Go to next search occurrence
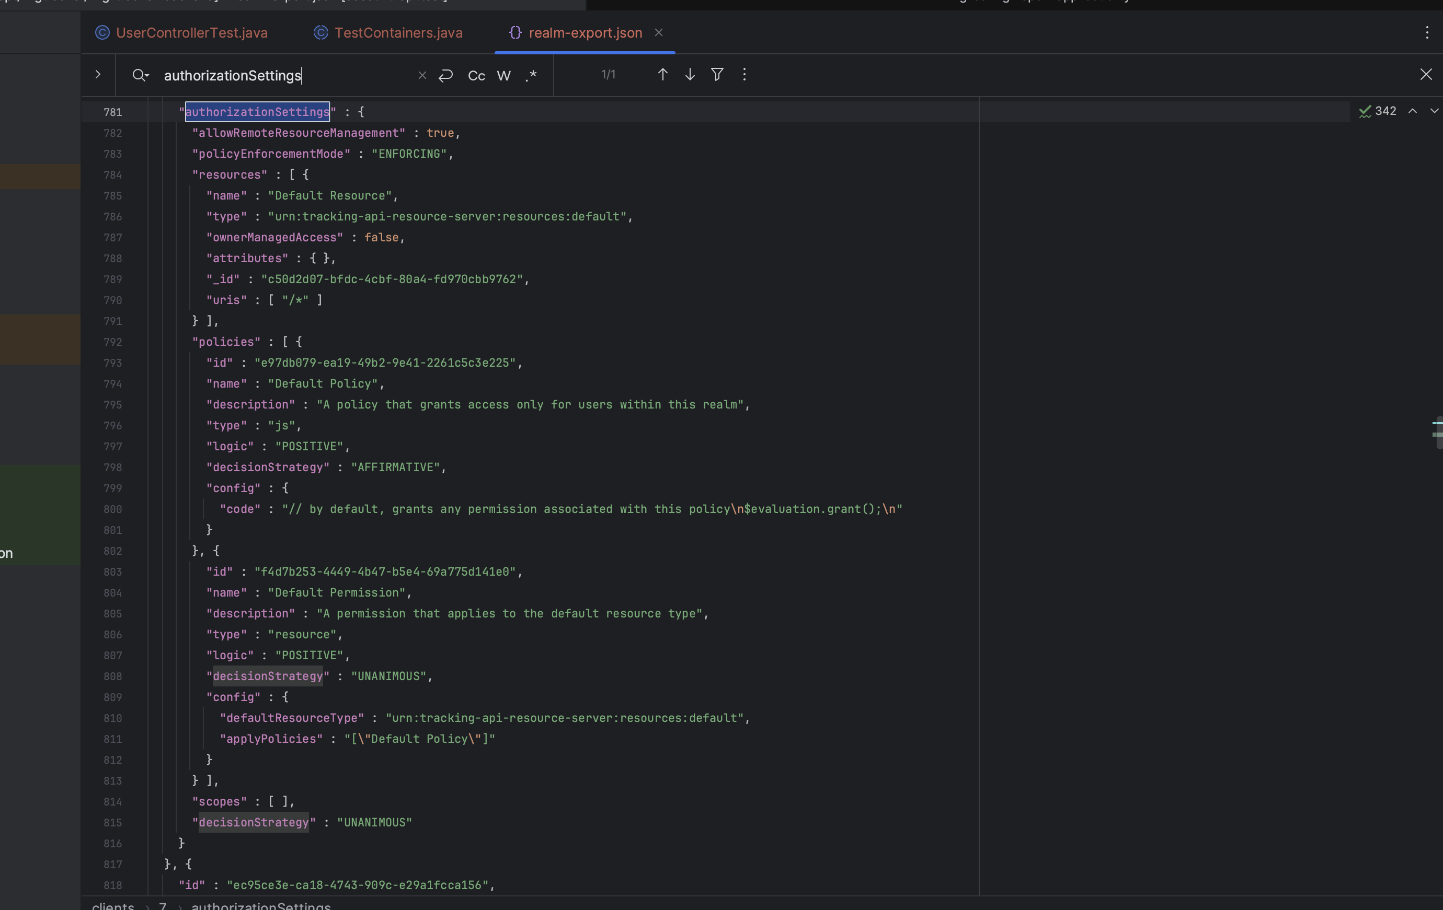Screen dimensions: 1443x910 pos(690,74)
